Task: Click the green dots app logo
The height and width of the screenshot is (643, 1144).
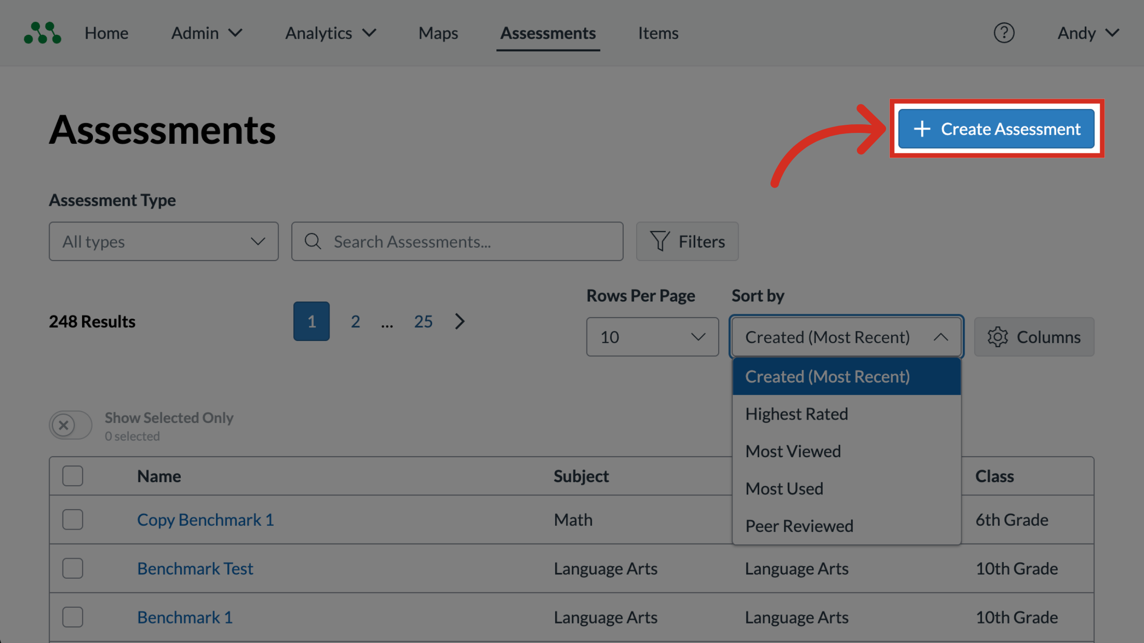Action: pyautogui.click(x=42, y=33)
